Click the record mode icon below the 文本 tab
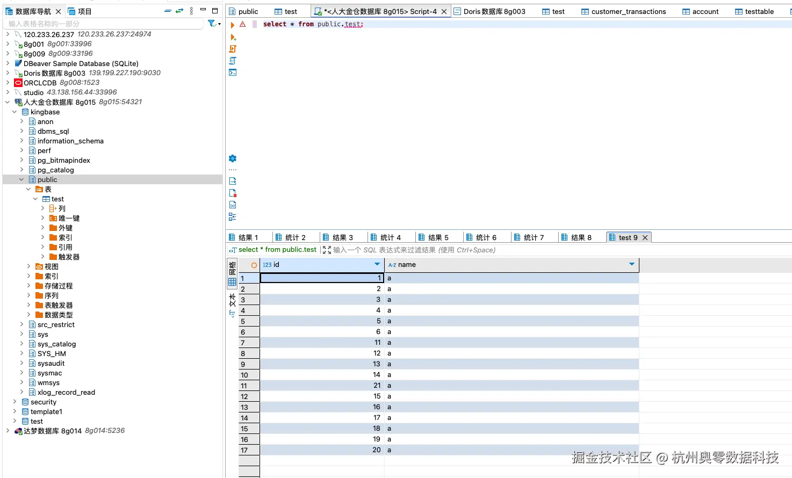792x478 pixels. [232, 314]
